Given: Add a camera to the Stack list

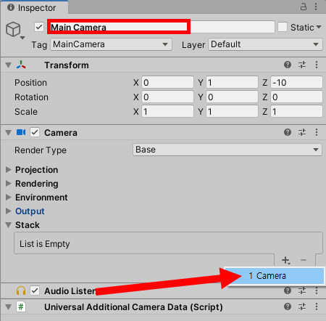Looking at the screenshot, I should click(286, 260).
